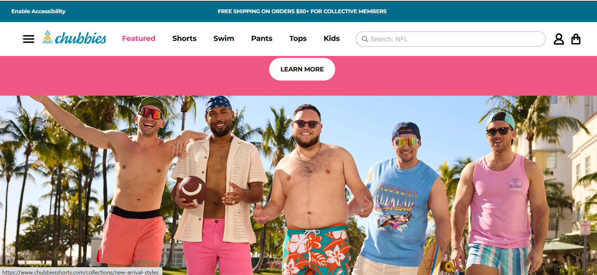Click the football held in photo

pyautogui.click(x=193, y=190)
